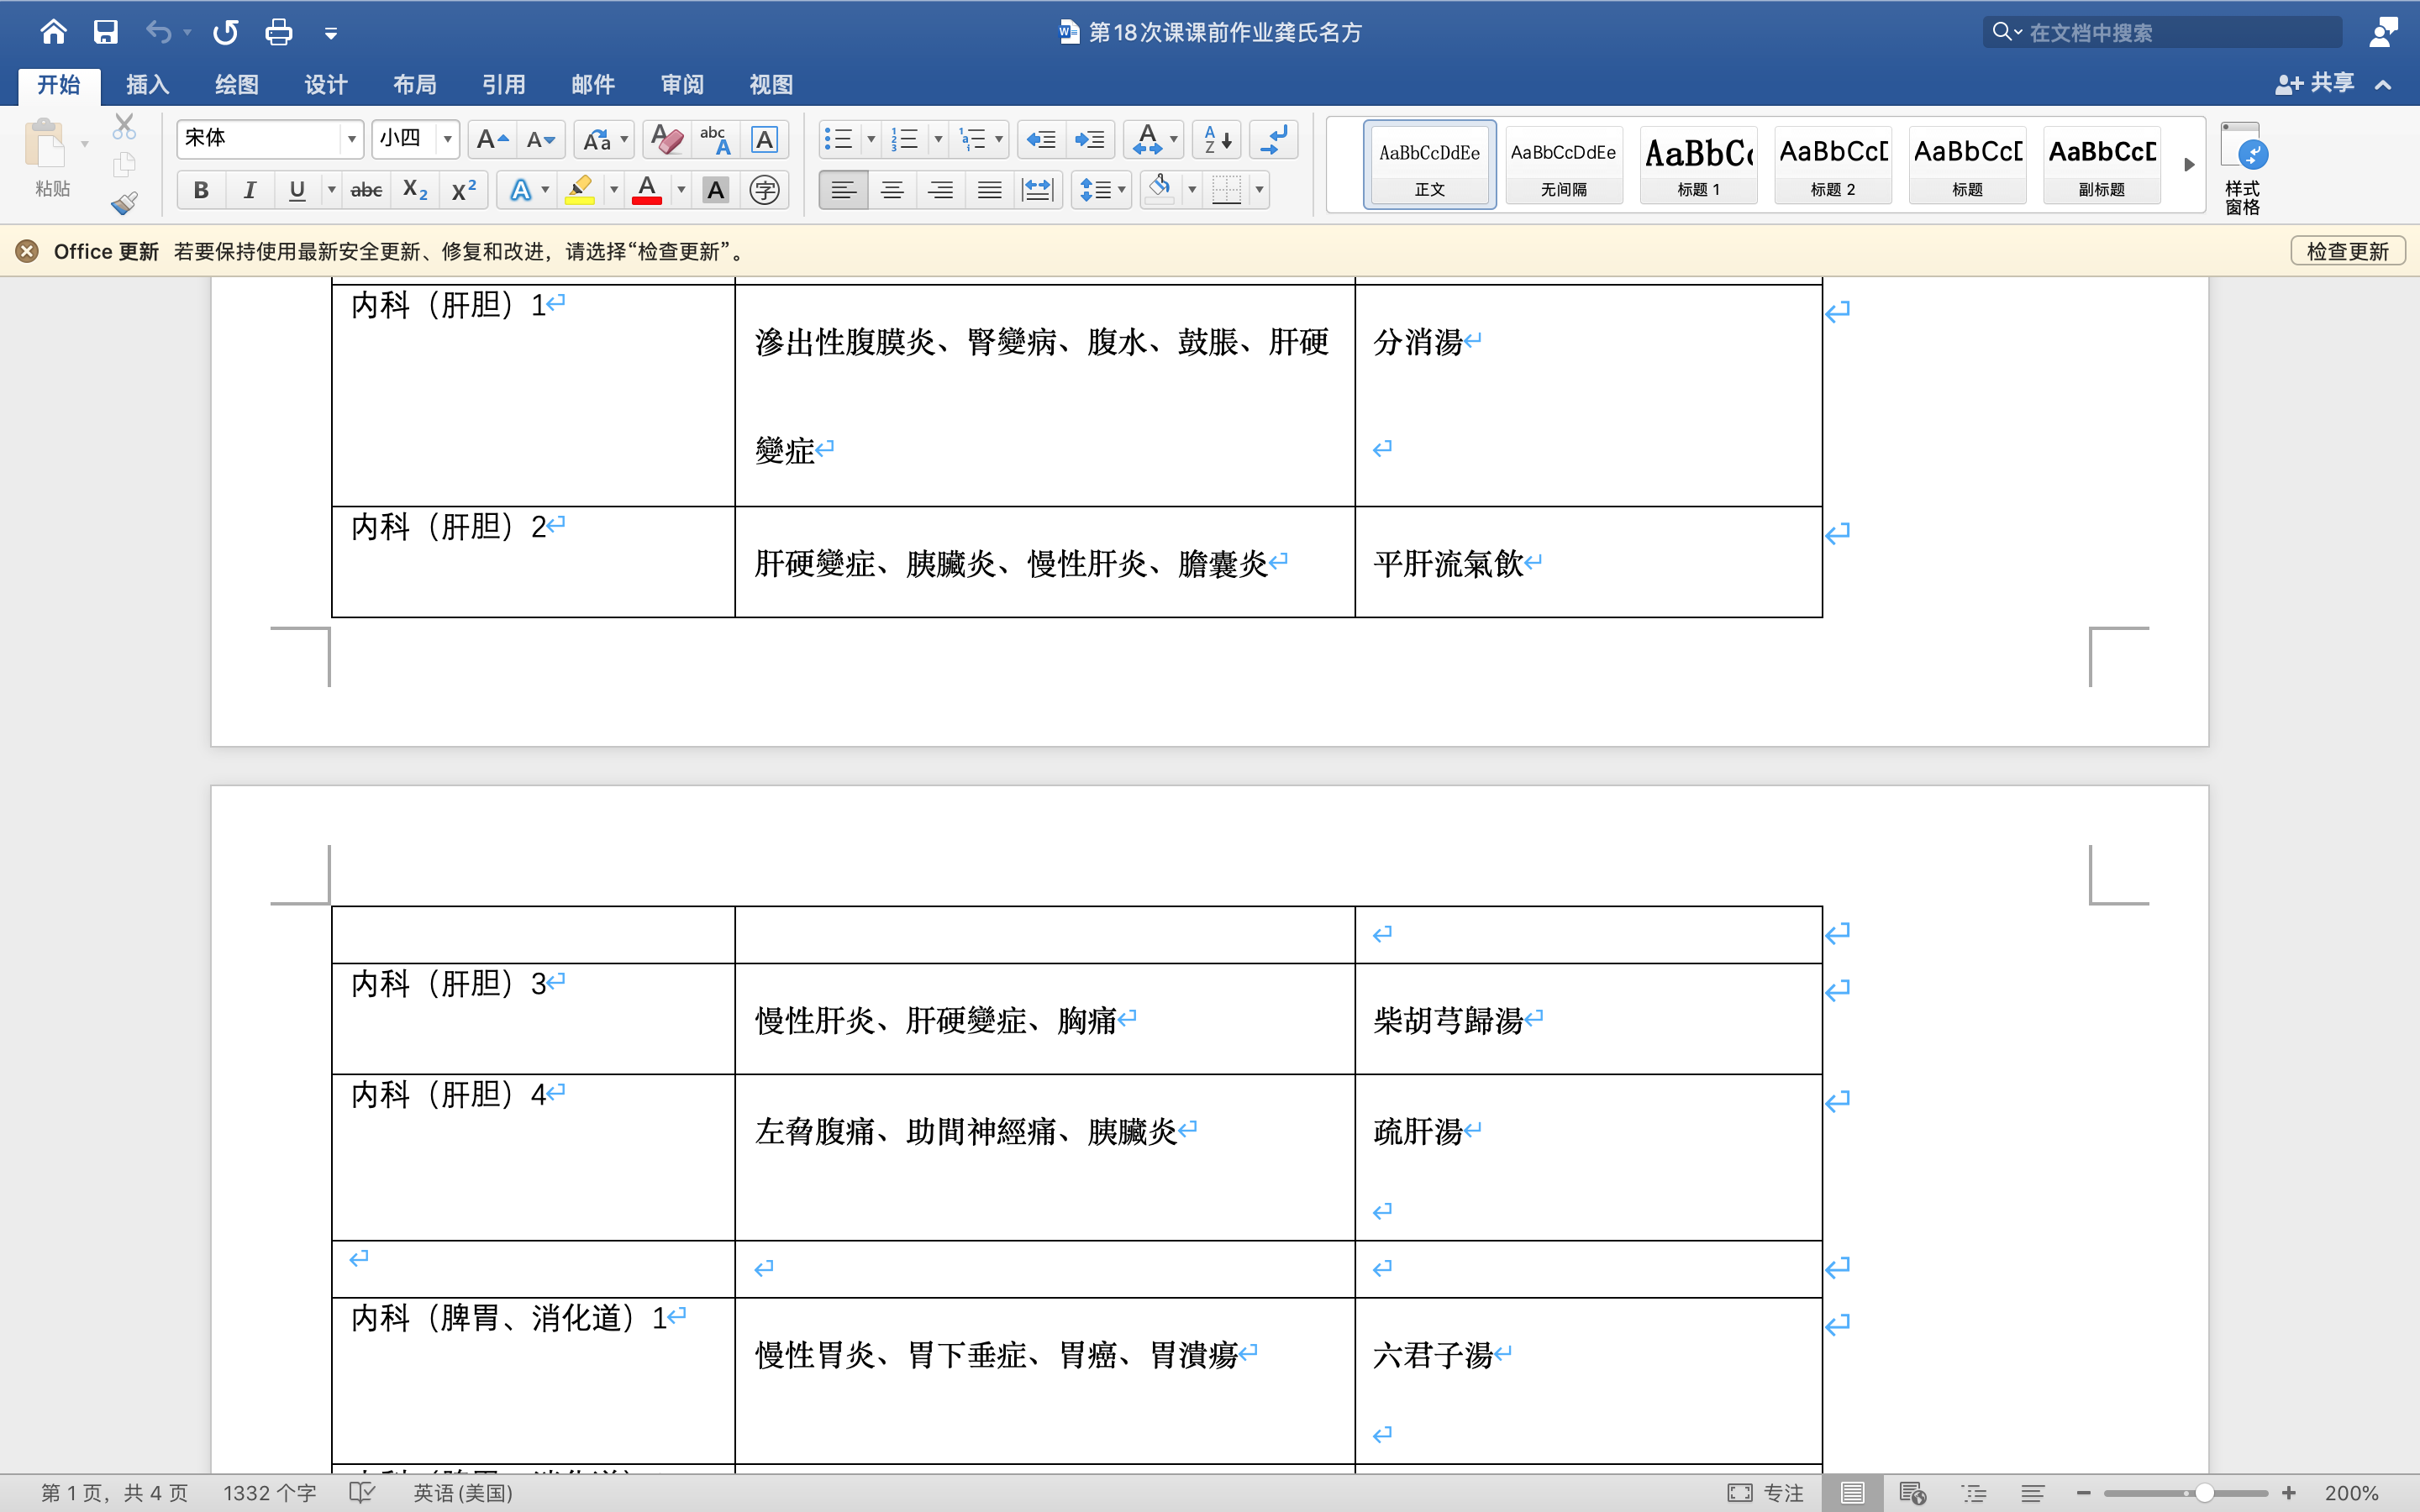Toggle character shading A

(716, 190)
